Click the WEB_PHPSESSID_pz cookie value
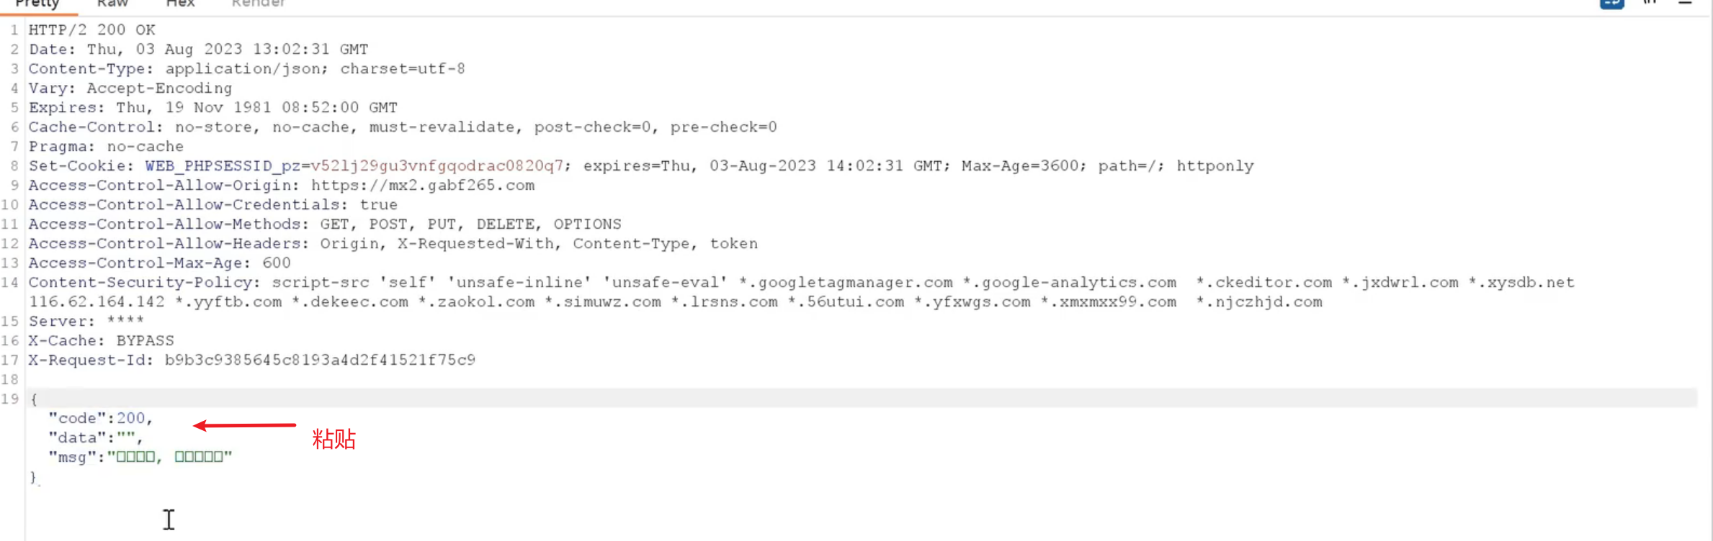Image resolution: width=1713 pixels, height=541 pixels. click(437, 165)
